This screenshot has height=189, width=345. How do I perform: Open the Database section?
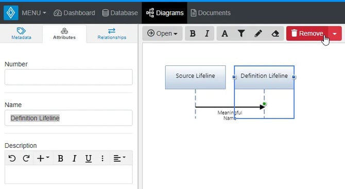click(120, 13)
